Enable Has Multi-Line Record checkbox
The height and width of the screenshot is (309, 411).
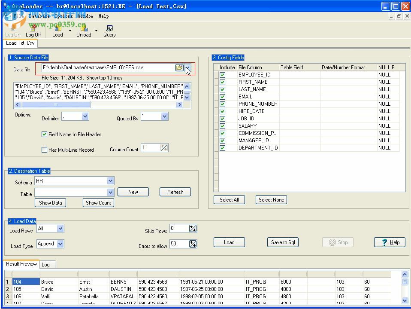point(44,150)
